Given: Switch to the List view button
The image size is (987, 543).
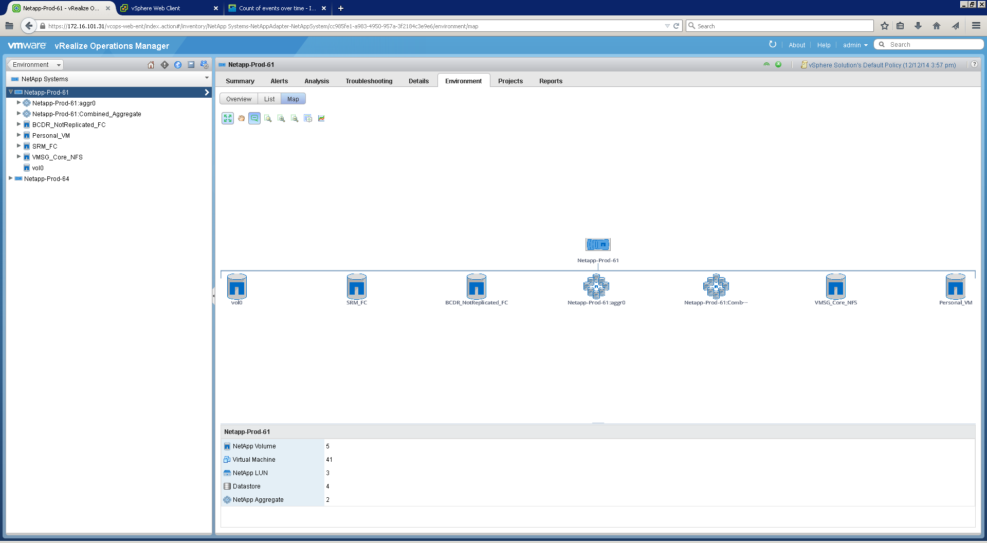Looking at the screenshot, I should (269, 98).
